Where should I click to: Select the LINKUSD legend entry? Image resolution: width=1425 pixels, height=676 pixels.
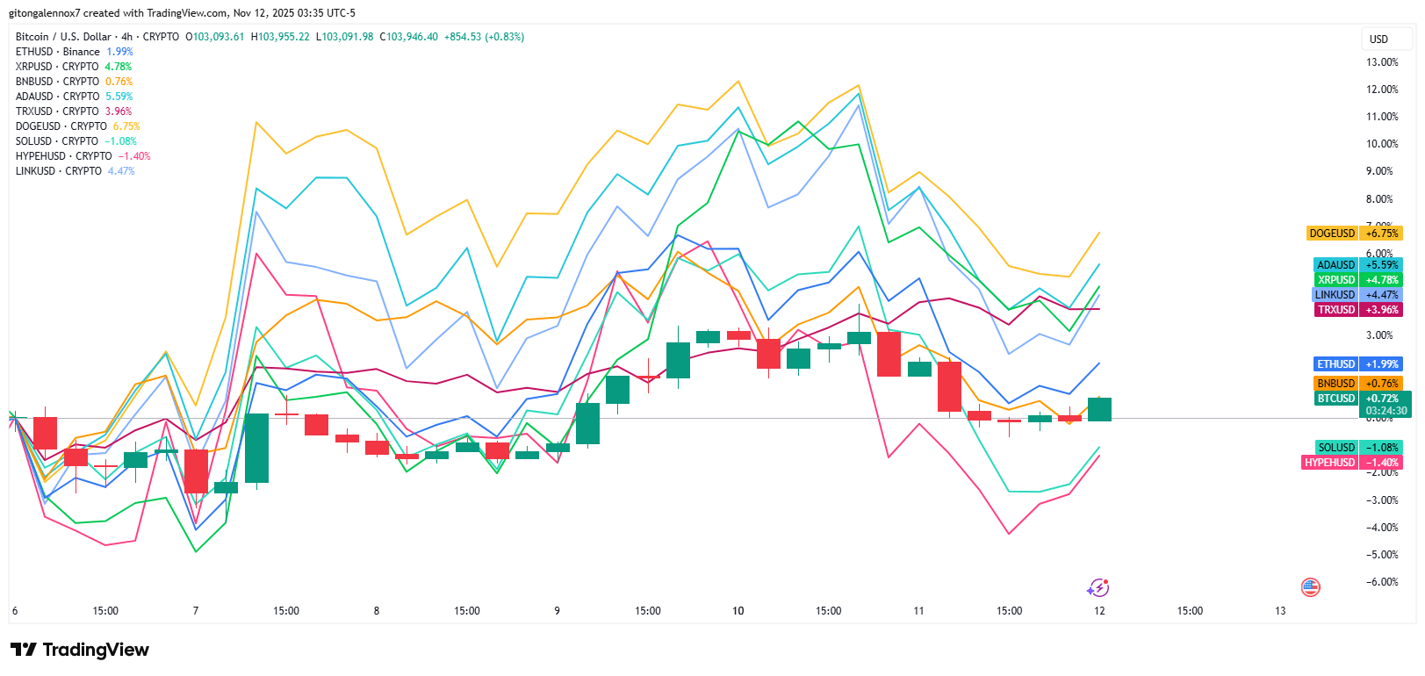click(x=58, y=171)
